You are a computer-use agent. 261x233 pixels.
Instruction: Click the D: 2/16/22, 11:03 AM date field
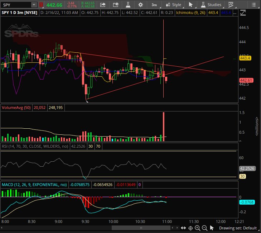click(59, 13)
